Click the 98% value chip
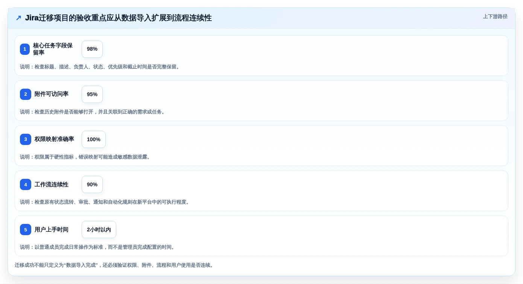Screen dimensions: 523x284 coord(92,49)
